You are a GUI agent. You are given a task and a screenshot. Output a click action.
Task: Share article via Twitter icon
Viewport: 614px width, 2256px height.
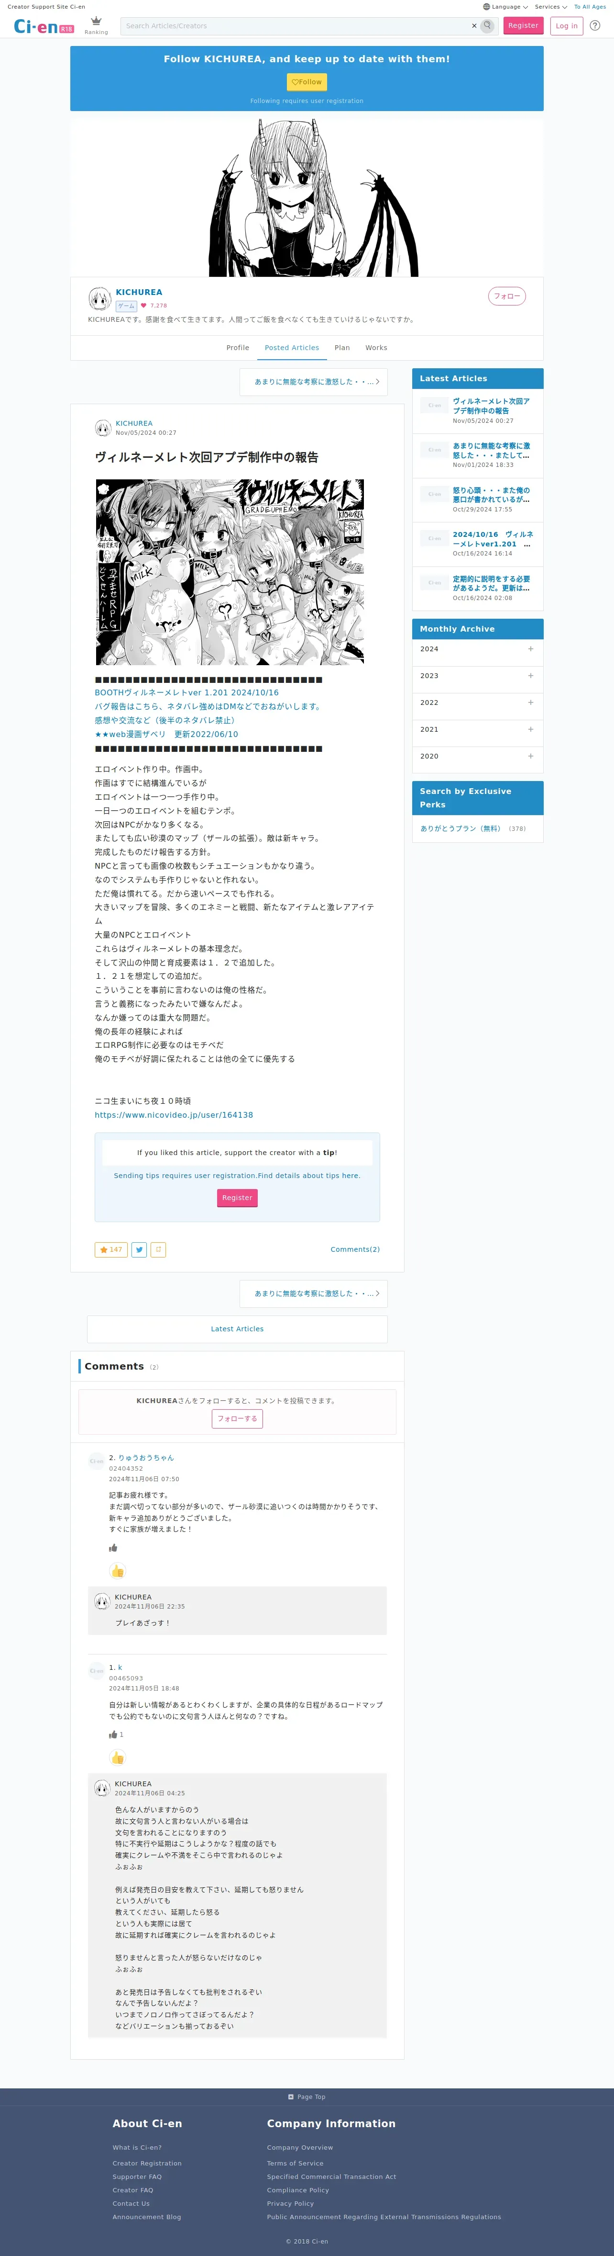[x=139, y=1250]
